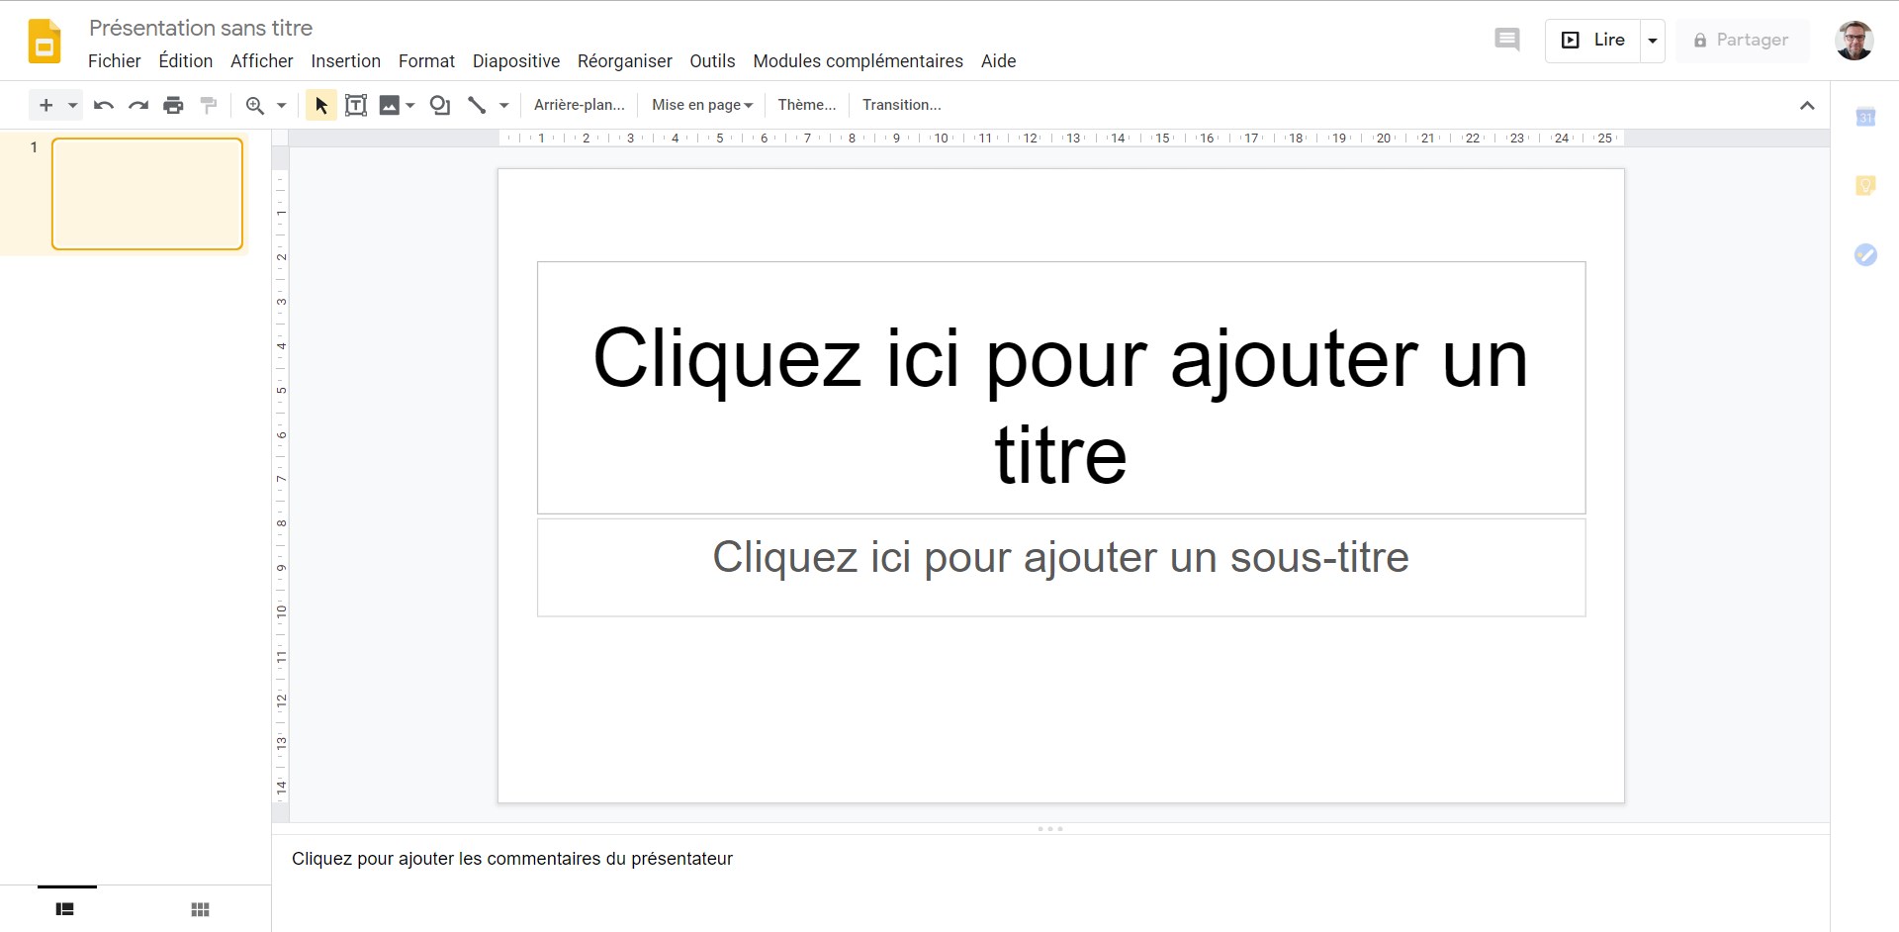This screenshot has width=1899, height=932.
Task: Open the Mise en page dropdown
Action: tap(702, 105)
